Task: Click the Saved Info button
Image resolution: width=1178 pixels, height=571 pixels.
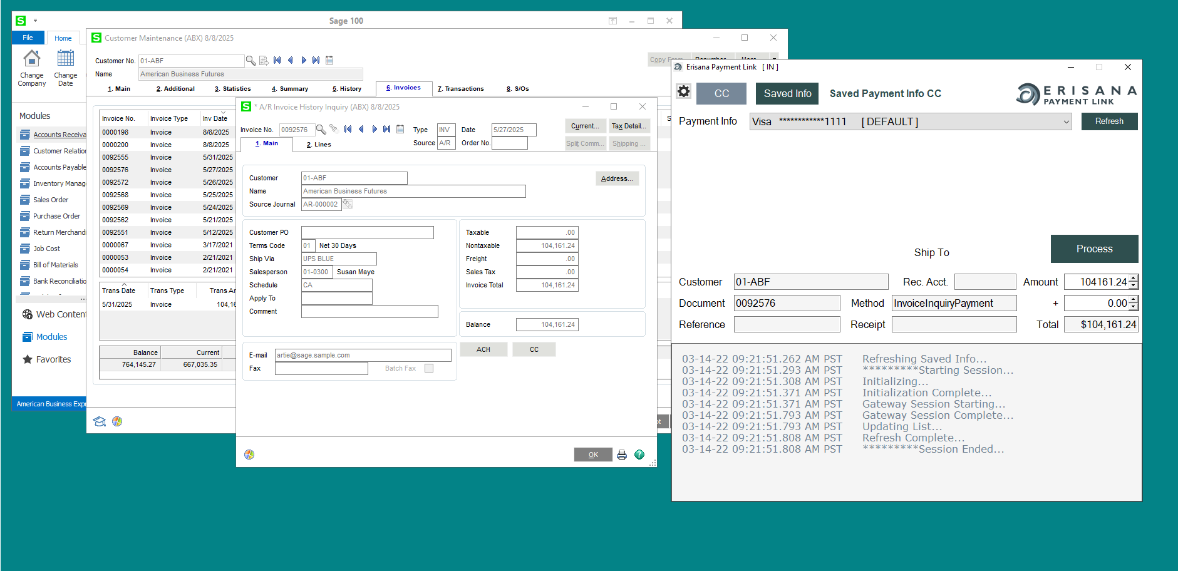Action: [x=787, y=93]
